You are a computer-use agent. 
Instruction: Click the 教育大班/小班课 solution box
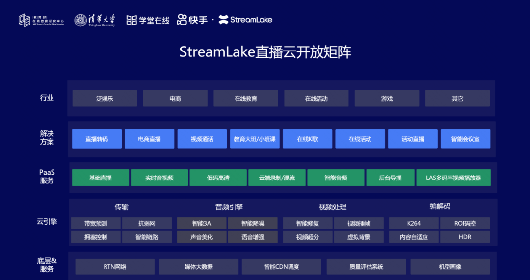(255, 139)
